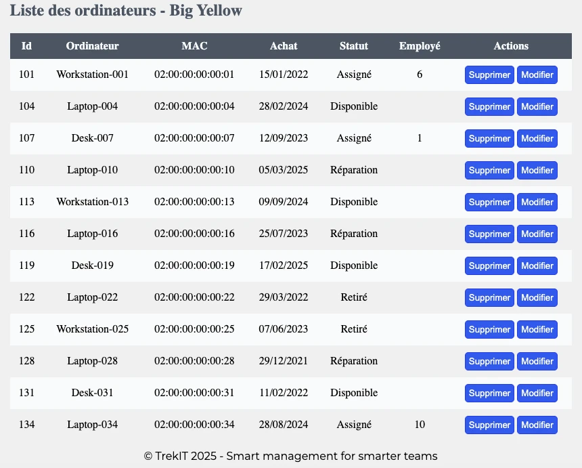Select purchase date 29/12/2021
Image resolution: width=582 pixels, height=468 pixels.
click(x=284, y=361)
